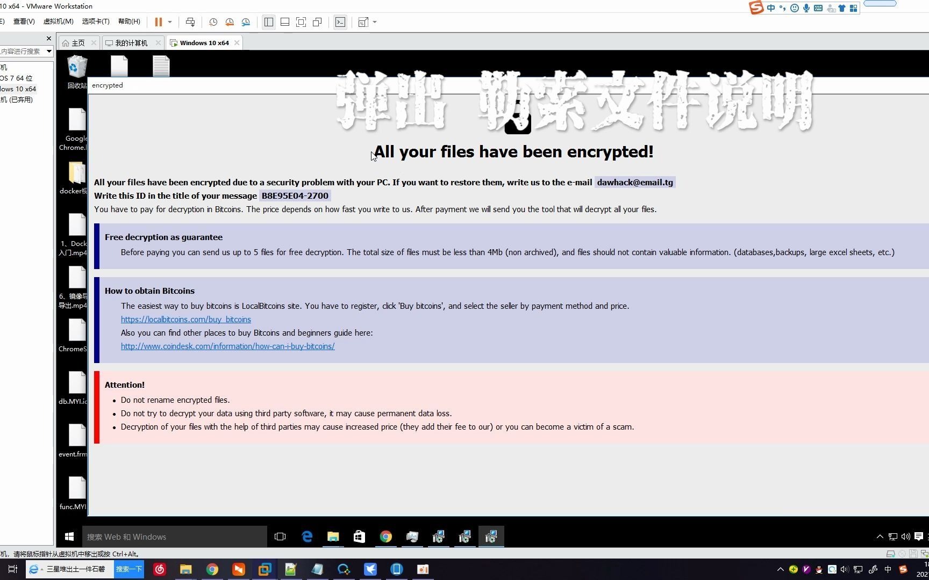Open NetEase Cloud Music on host taskbar
Viewport: 929px width, 580px height.
(160, 569)
